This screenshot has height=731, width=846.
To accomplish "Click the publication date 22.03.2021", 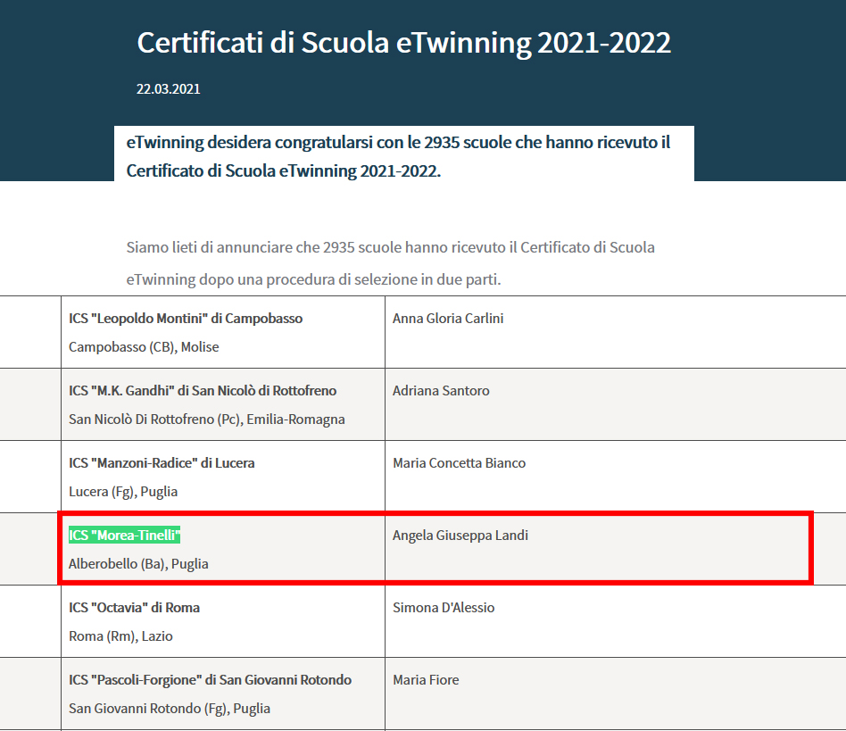I will [169, 89].
